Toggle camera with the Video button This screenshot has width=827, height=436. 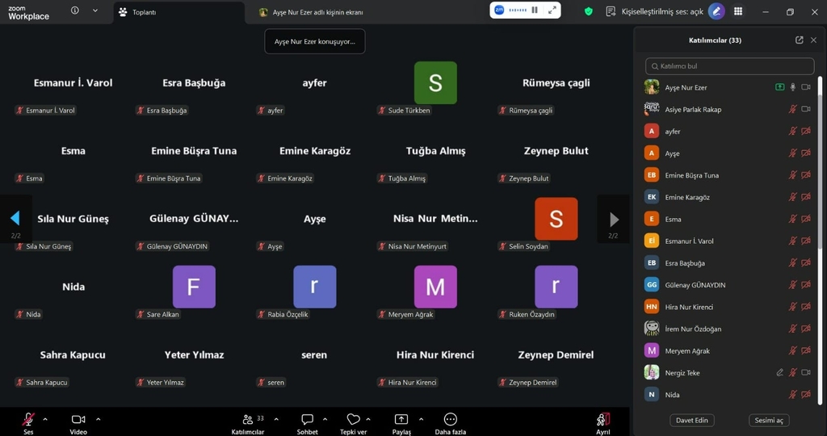click(78, 420)
